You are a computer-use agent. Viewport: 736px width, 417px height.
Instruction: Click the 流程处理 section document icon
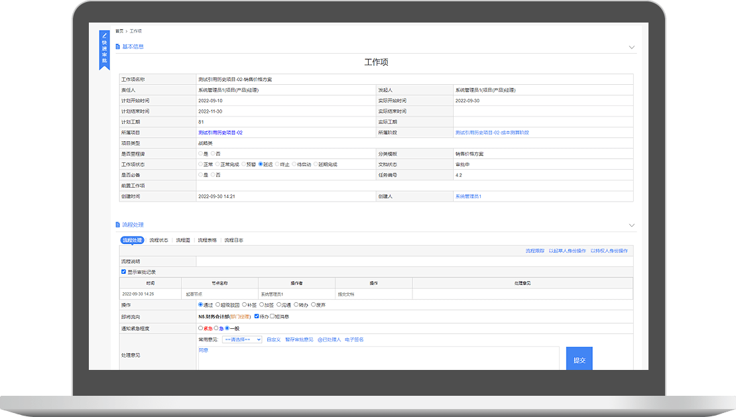pos(118,225)
